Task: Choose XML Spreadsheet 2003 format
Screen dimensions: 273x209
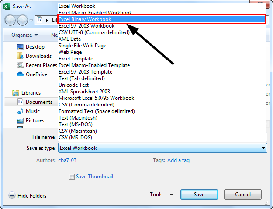Action: pos(161,92)
